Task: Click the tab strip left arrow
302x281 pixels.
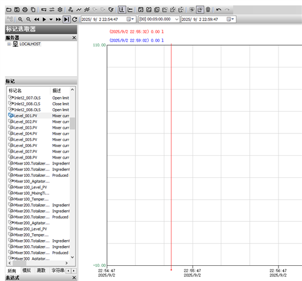Action: coord(68,271)
